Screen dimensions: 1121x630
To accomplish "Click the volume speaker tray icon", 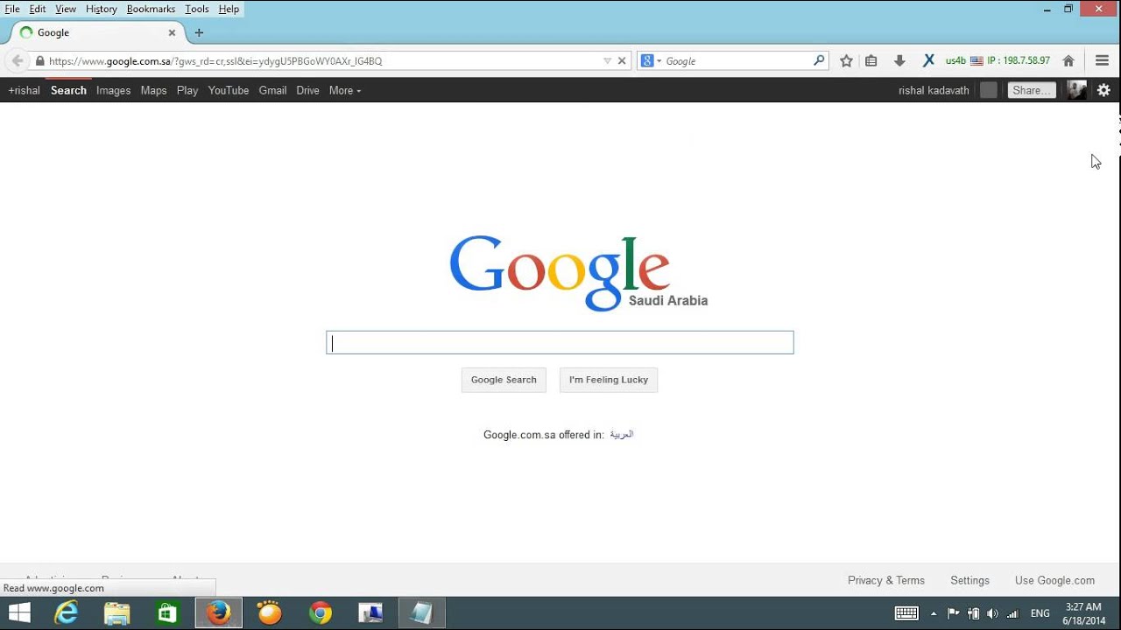I will click(x=992, y=613).
